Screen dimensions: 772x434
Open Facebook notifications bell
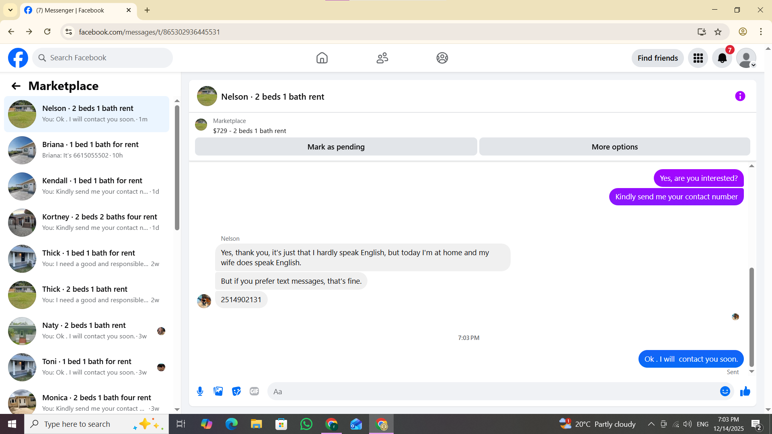[x=722, y=58]
